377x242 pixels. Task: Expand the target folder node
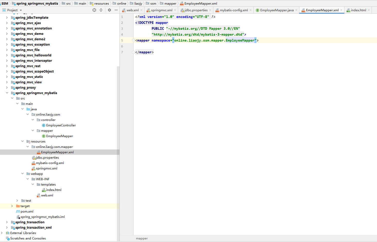(12, 206)
